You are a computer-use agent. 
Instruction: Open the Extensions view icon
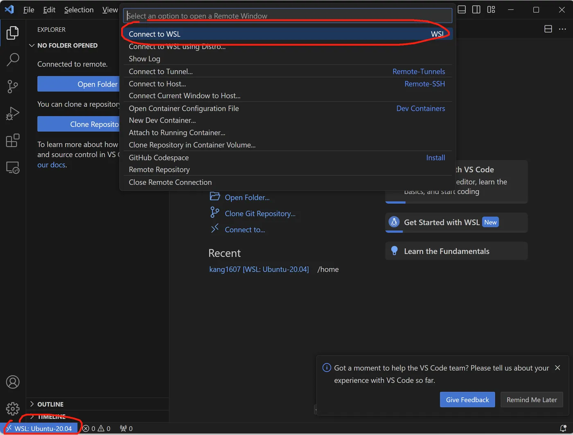tap(13, 140)
